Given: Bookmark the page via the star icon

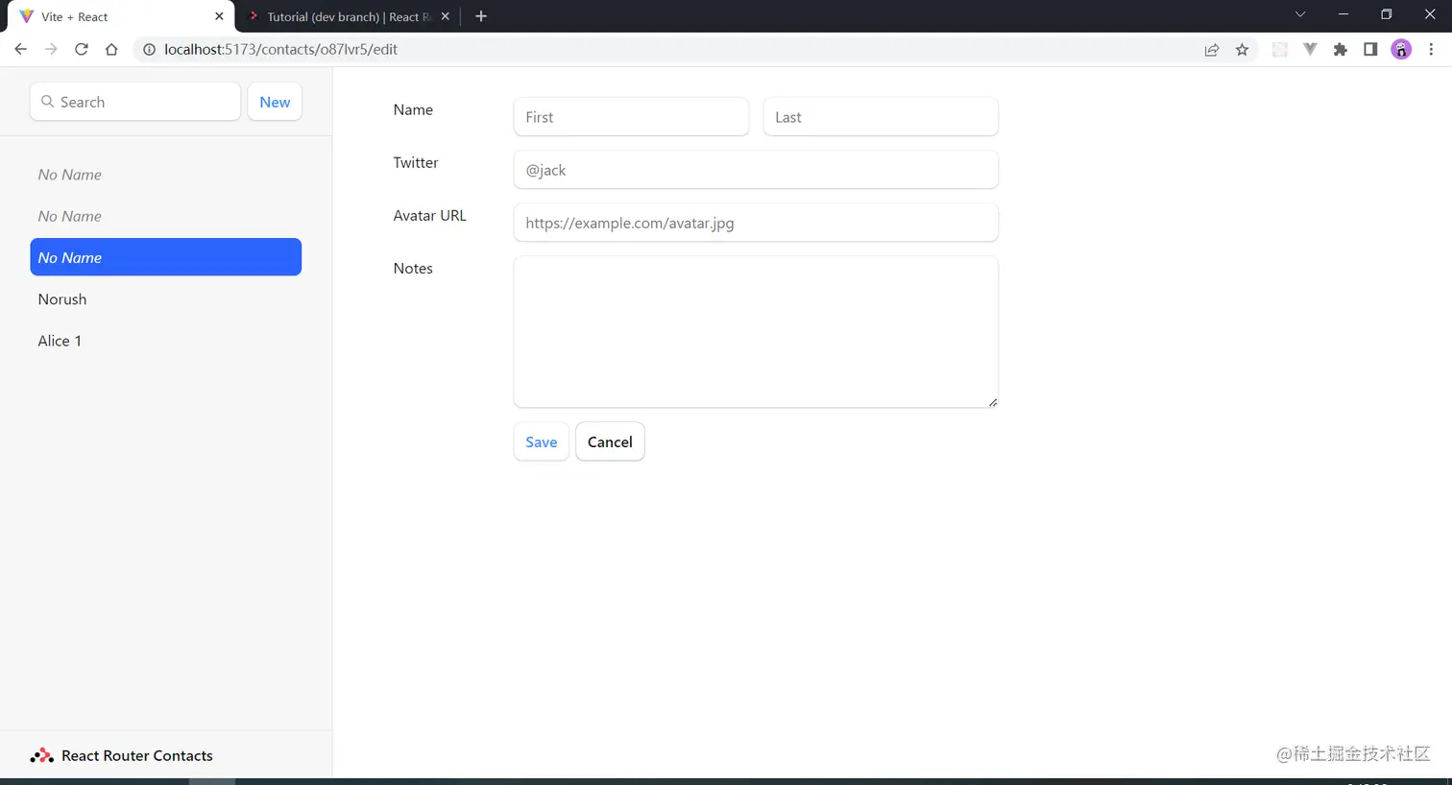Looking at the screenshot, I should point(1243,49).
